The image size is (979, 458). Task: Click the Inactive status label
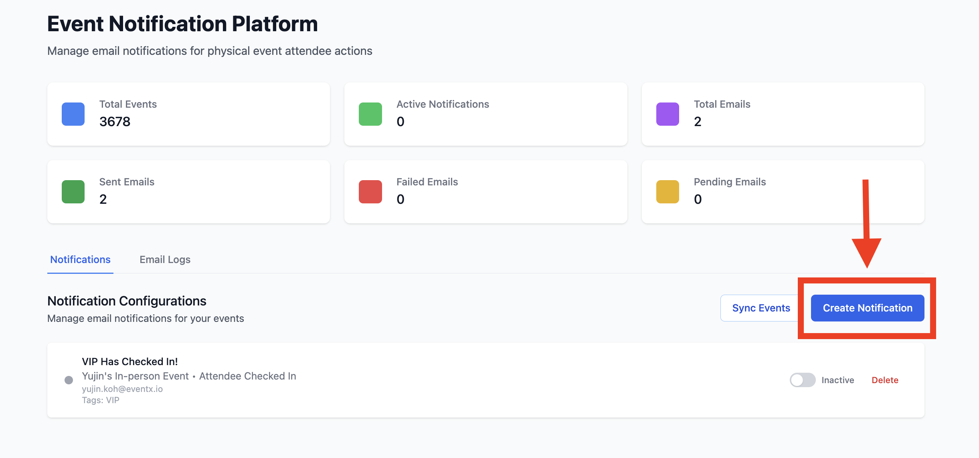pyautogui.click(x=837, y=380)
